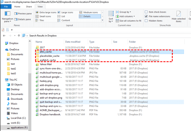Image resolution: width=191 pixels, height=131 pixels.
Task: Open the Home ribbon tab
Action: [x=17, y=7]
